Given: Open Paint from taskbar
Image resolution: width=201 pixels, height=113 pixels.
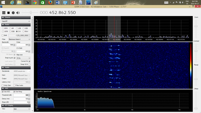Looking at the screenshot, I should pyautogui.click(x=96, y=3).
